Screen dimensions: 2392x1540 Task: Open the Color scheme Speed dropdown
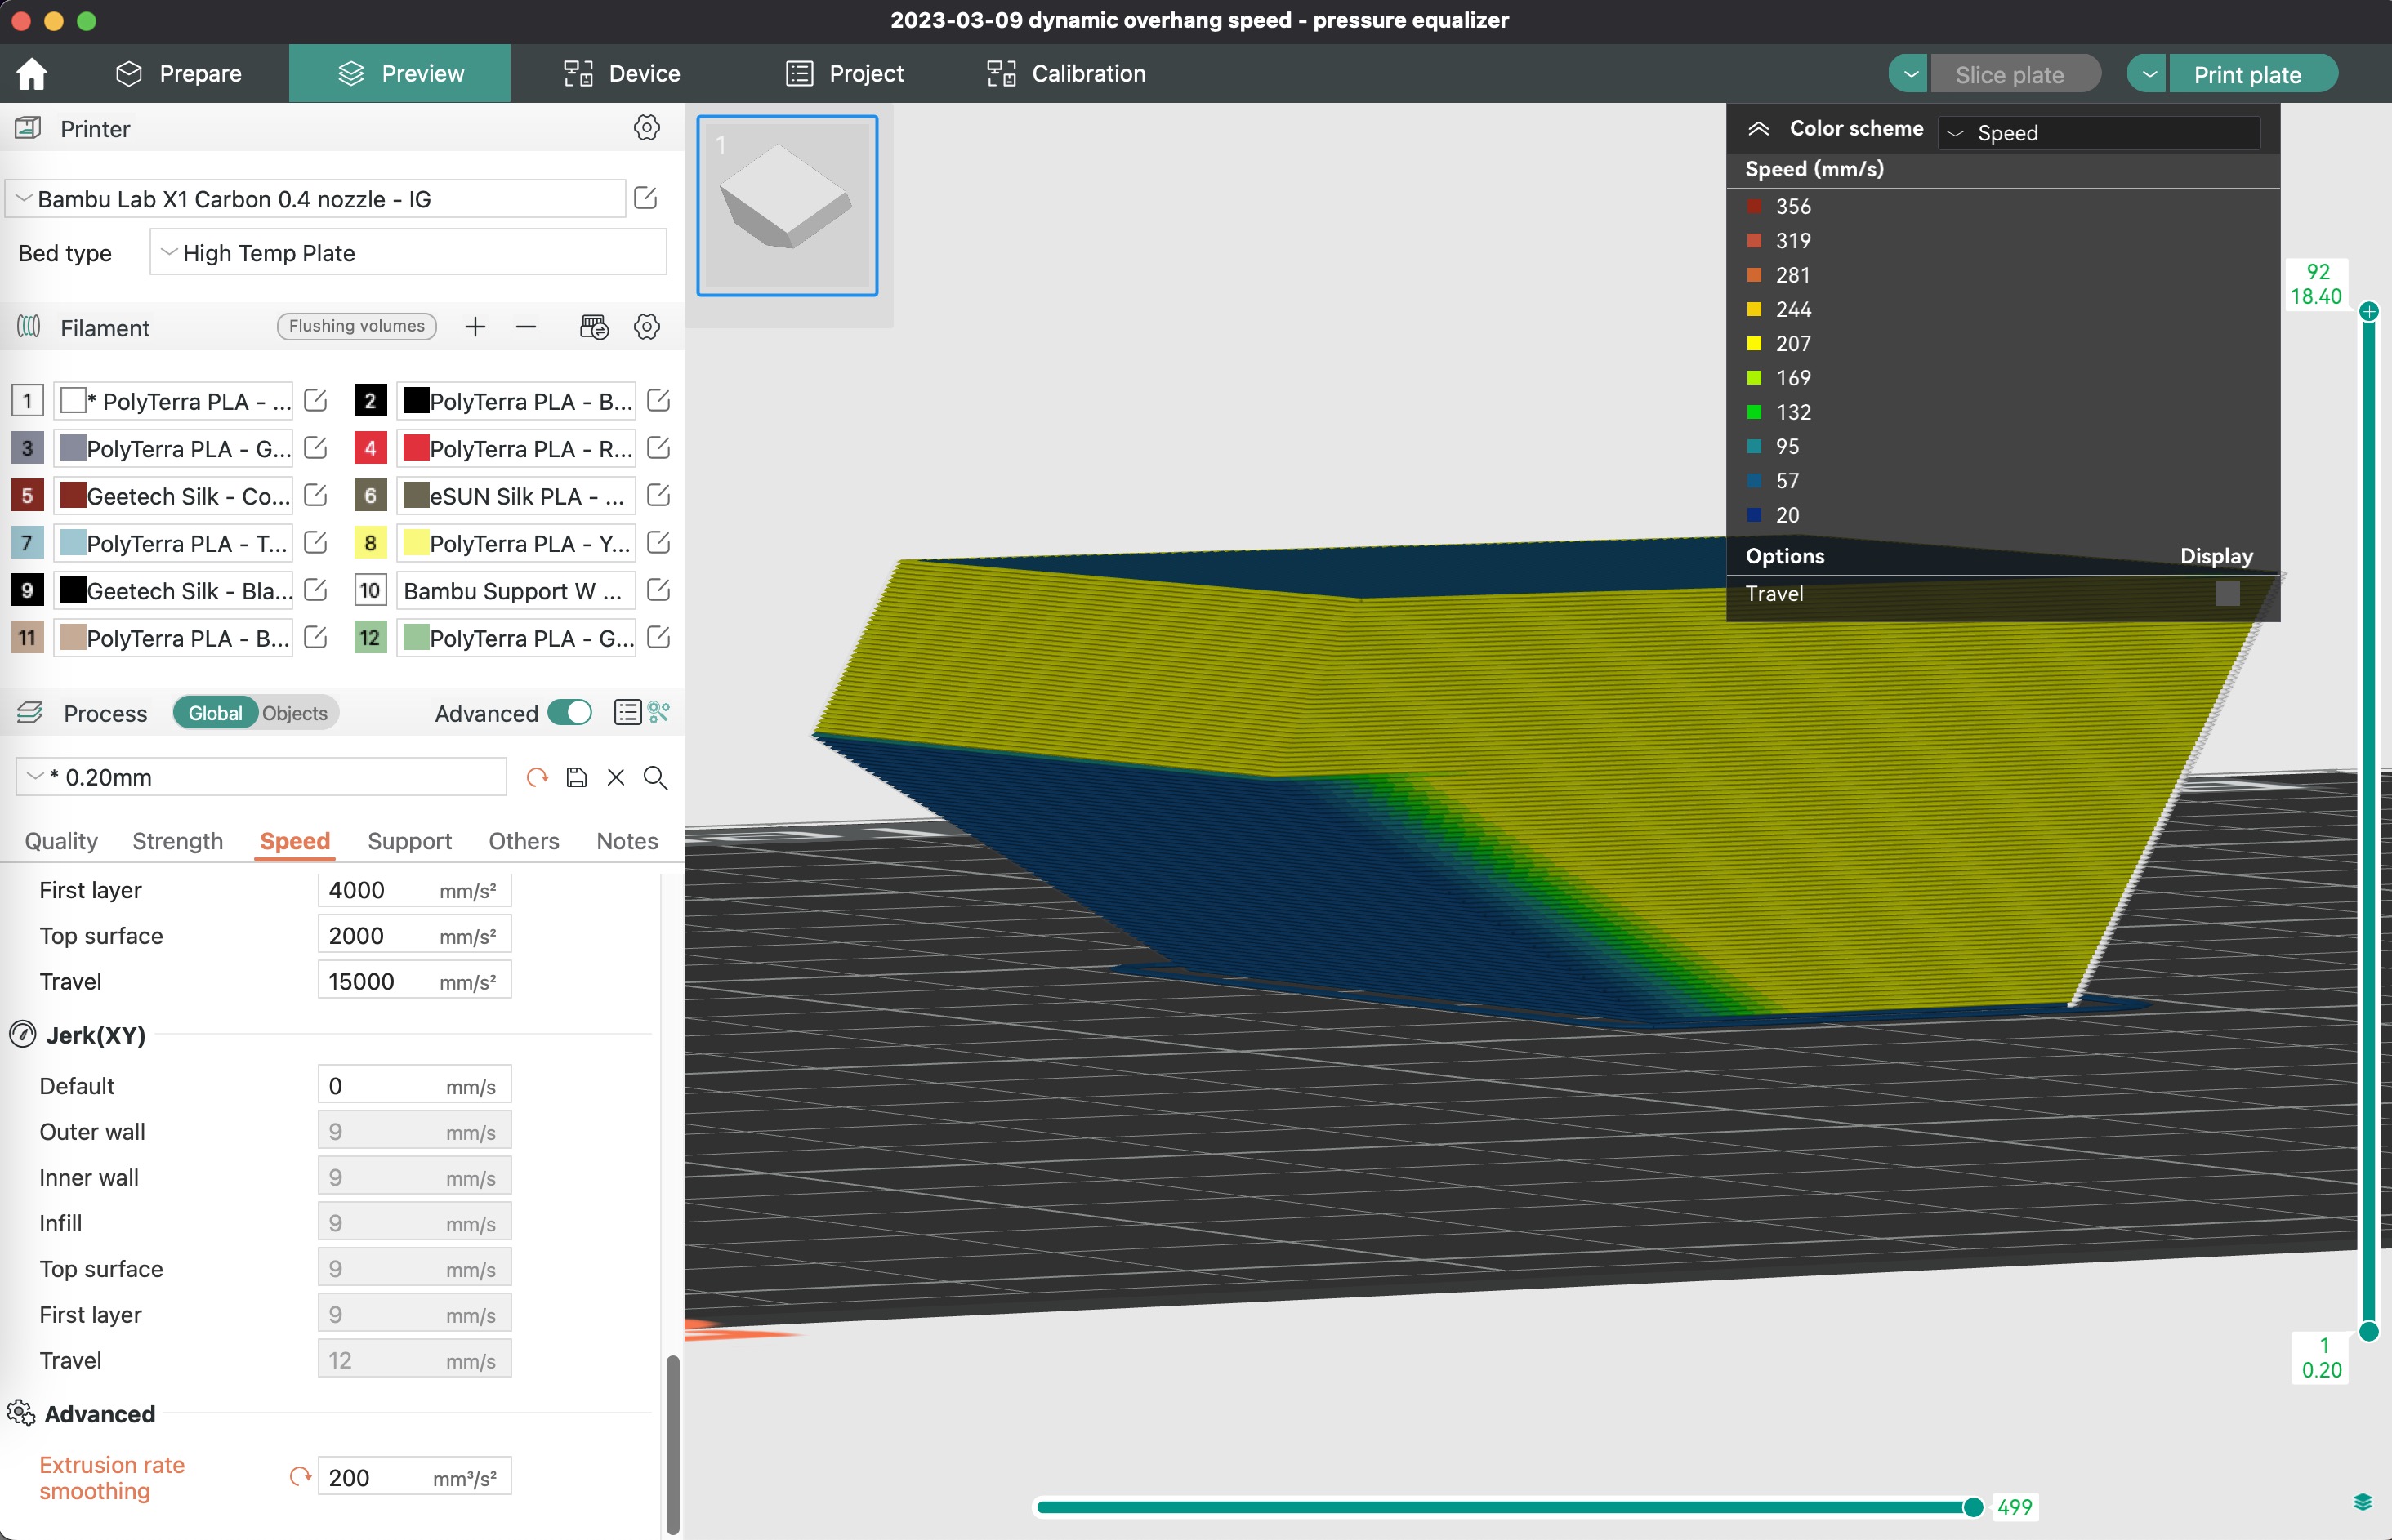coord(2098,133)
